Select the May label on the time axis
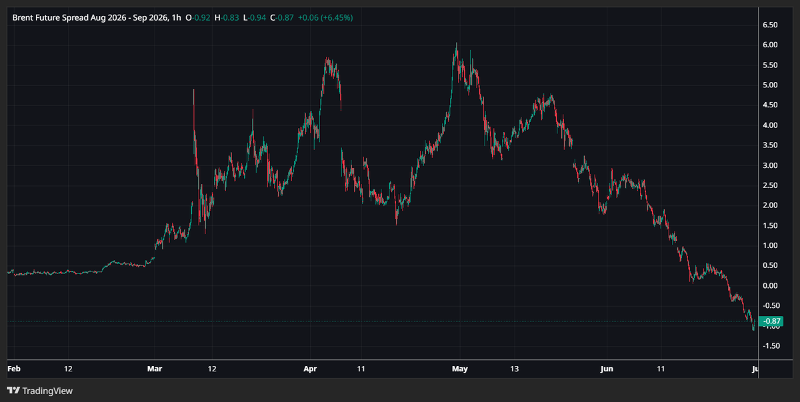Viewport: 800px width, 402px height. (x=460, y=369)
